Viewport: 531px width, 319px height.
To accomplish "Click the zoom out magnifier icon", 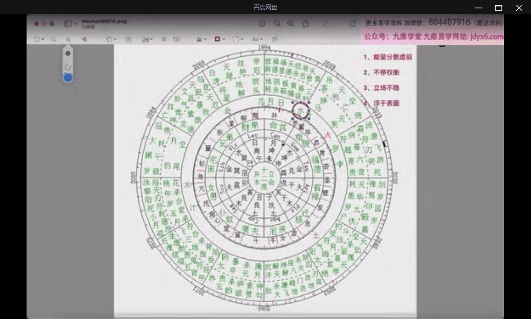I will click(277, 24).
